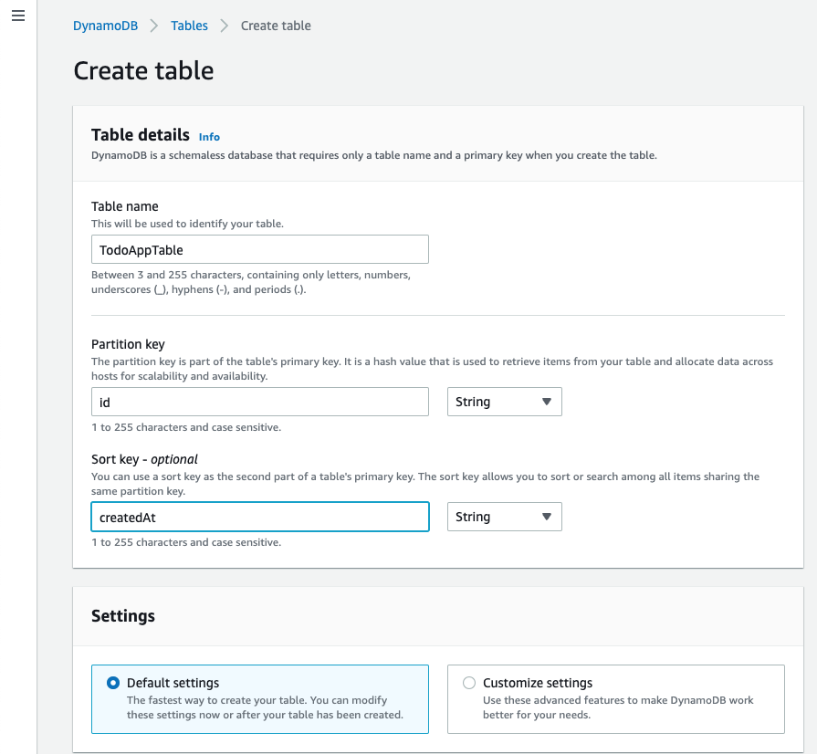
Task: Focus the Table name field containing TodoAppTable
Action: click(x=260, y=249)
